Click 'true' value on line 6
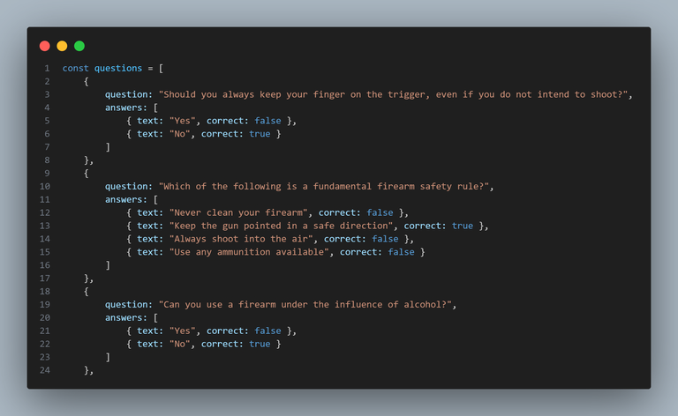 click(260, 134)
